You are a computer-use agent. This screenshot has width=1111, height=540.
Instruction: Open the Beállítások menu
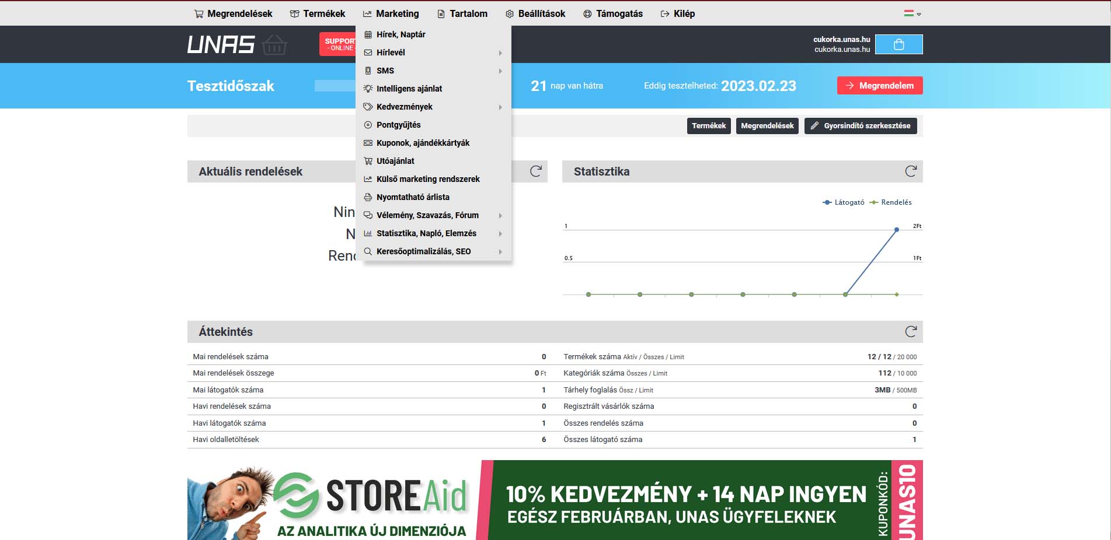[x=535, y=13]
